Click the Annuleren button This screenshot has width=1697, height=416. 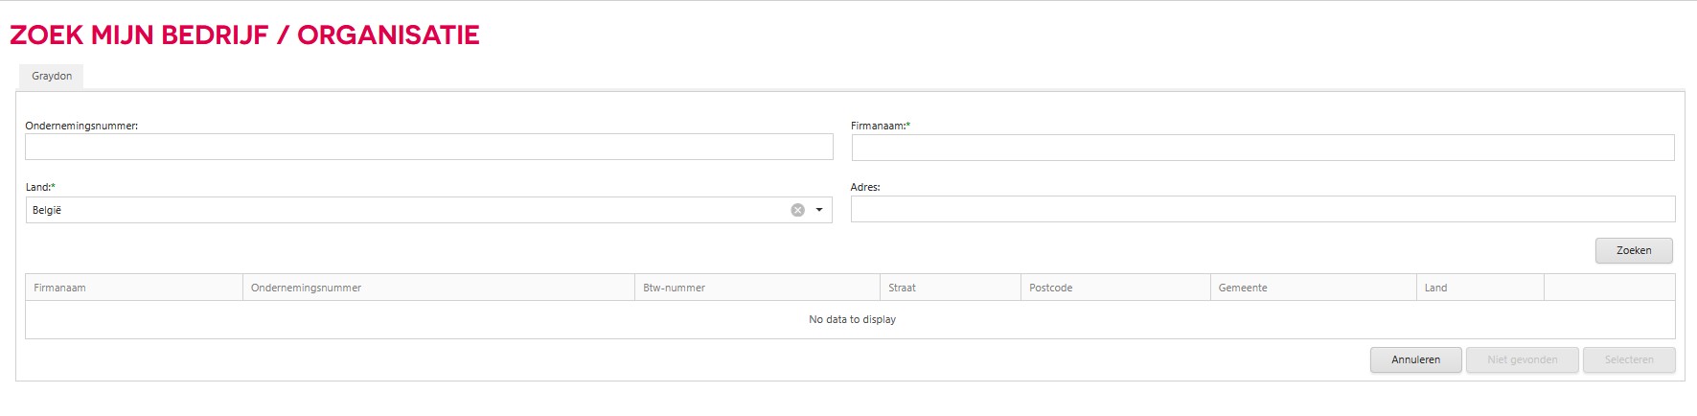point(1416,360)
